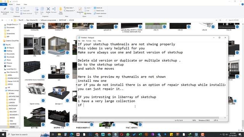This screenshot has width=244, height=137.
Task: Open the Windows Start menu
Action: click(x=3, y=134)
